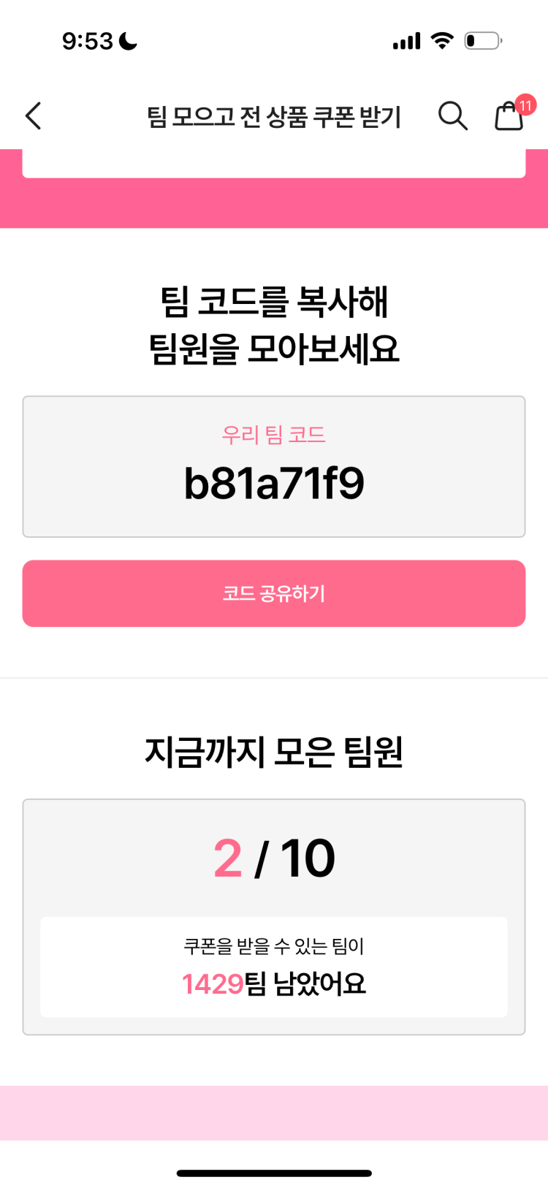This screenshot has height=1188, width=548.
Task: Open search with the magnifying glass icon
Action: tap(452, 115)
